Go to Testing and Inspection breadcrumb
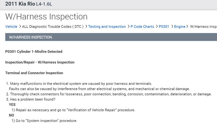Screen dimensions: 217x134 (x=107, y=26)
